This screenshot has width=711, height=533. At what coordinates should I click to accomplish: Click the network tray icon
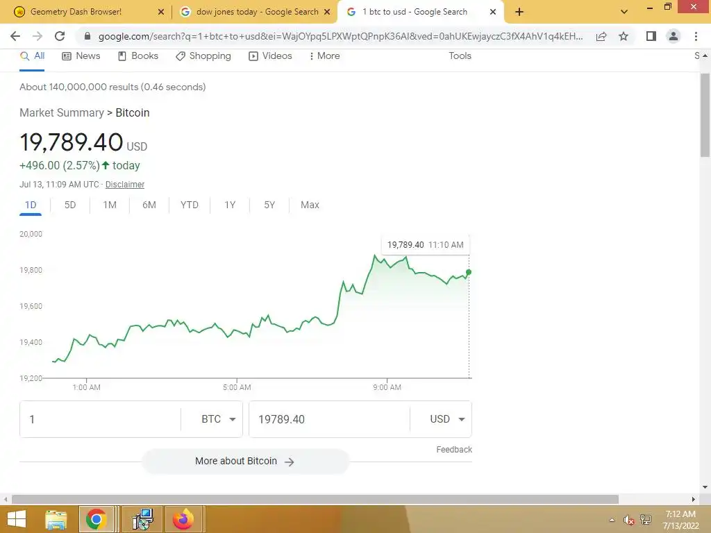coord(646,520)
